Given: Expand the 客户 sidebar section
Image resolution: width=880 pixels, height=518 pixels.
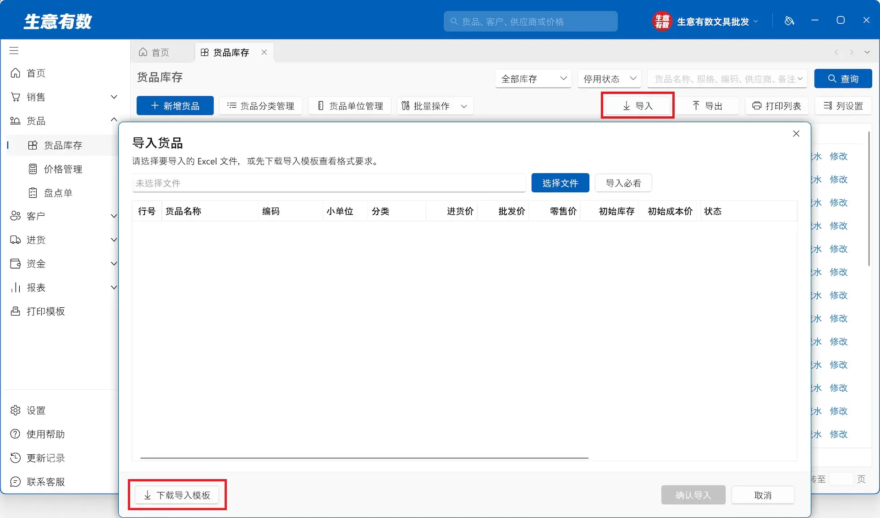Looking at the screenshot, I should click(114, 216).
